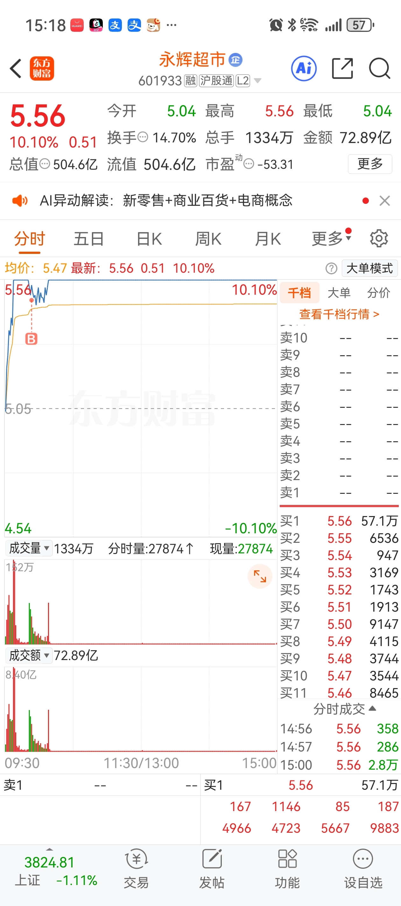
Task: Open the 成交额 indicator dropdown
Action: click(x=29, y=655)
